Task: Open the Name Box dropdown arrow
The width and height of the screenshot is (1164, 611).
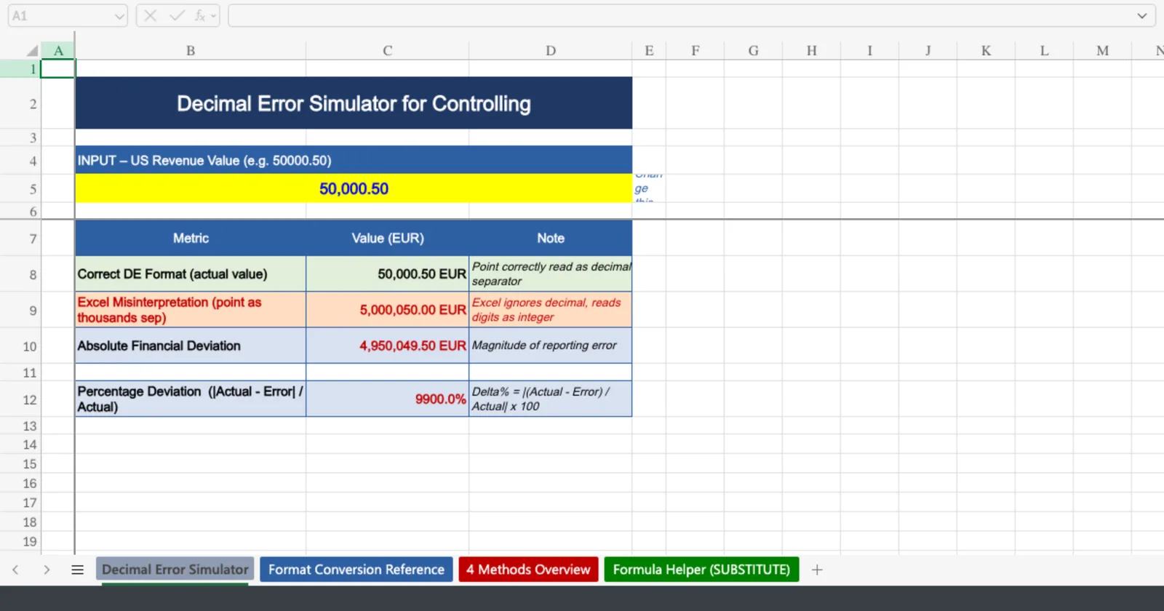Action: click(119, 16)
